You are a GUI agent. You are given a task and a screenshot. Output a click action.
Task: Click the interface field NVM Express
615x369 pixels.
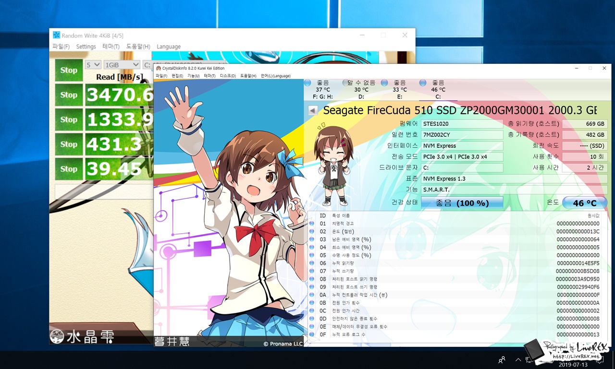pos(462,146)
